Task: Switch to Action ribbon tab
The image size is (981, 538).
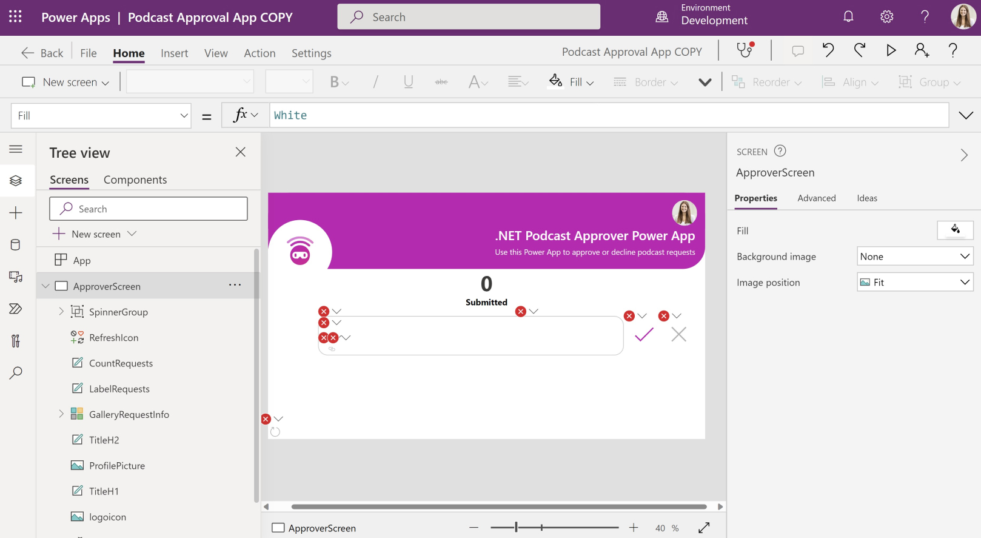Action: pos(259,53)
